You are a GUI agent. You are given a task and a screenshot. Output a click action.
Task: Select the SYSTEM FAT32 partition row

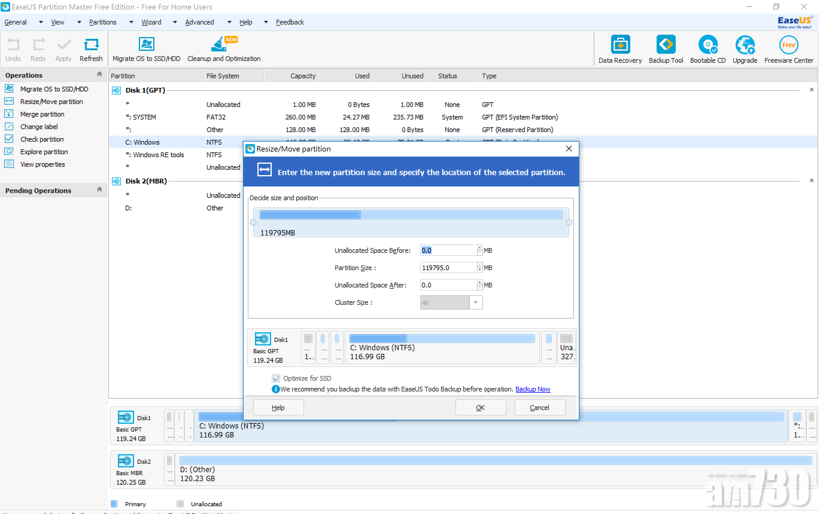coord(463,117)
